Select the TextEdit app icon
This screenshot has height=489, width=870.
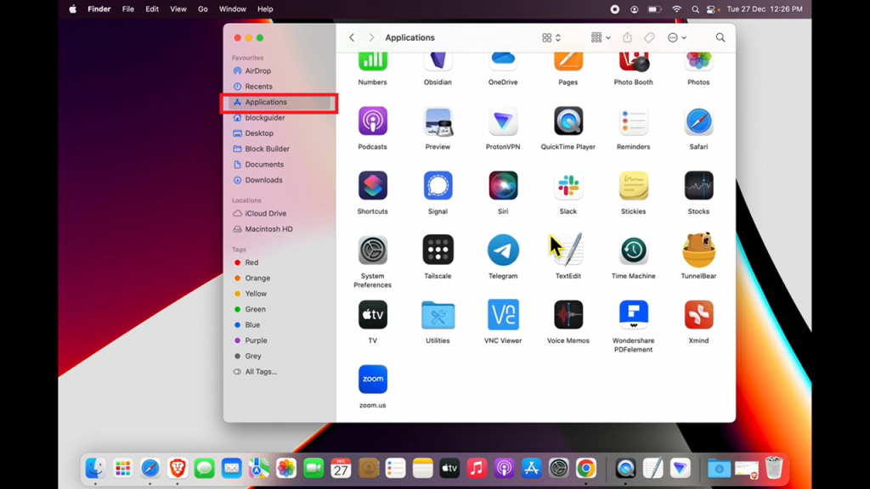[568, 250]
